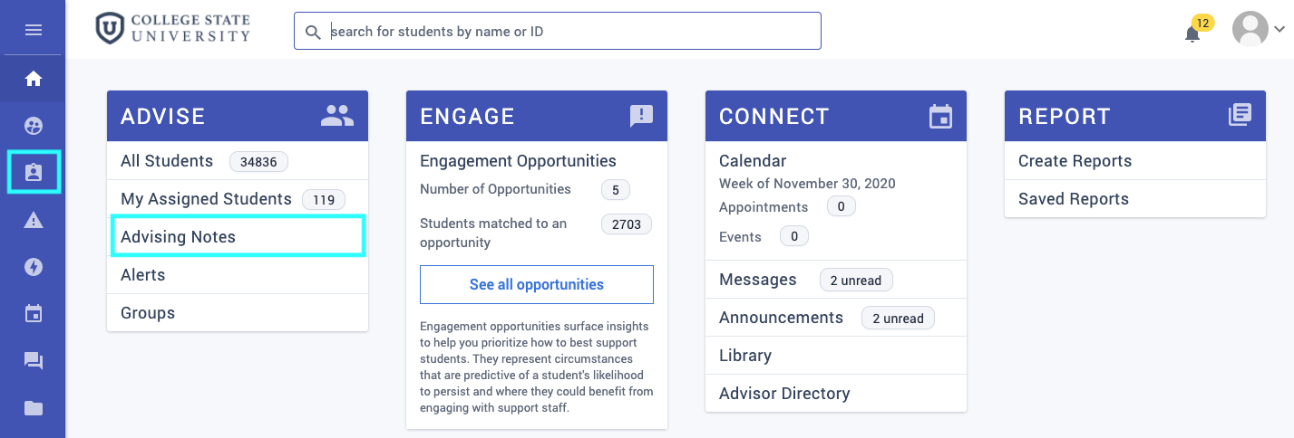Open the dashboard palette icon in sidebar
The height and width of the screenshot is (438, 1294).
(34, 126)
